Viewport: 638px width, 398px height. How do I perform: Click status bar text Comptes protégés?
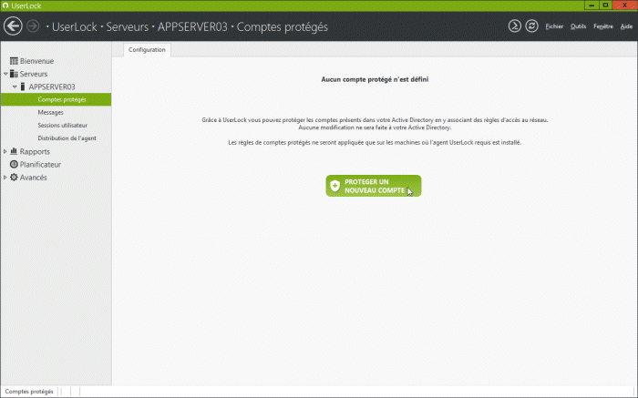coord(29,392)
